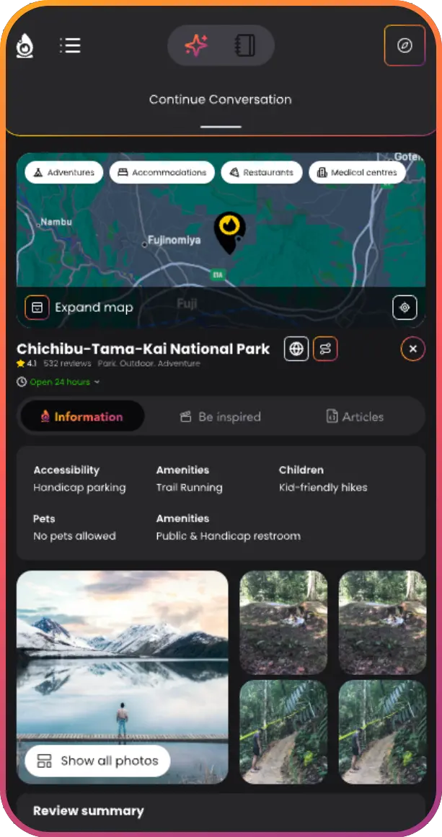Click the globe website icon
Screen dimensions: 442x837
[296, 349]
